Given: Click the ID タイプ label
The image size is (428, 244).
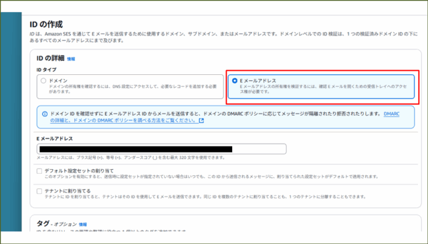Looking at the screenshot, I should [x=46, y=70].
